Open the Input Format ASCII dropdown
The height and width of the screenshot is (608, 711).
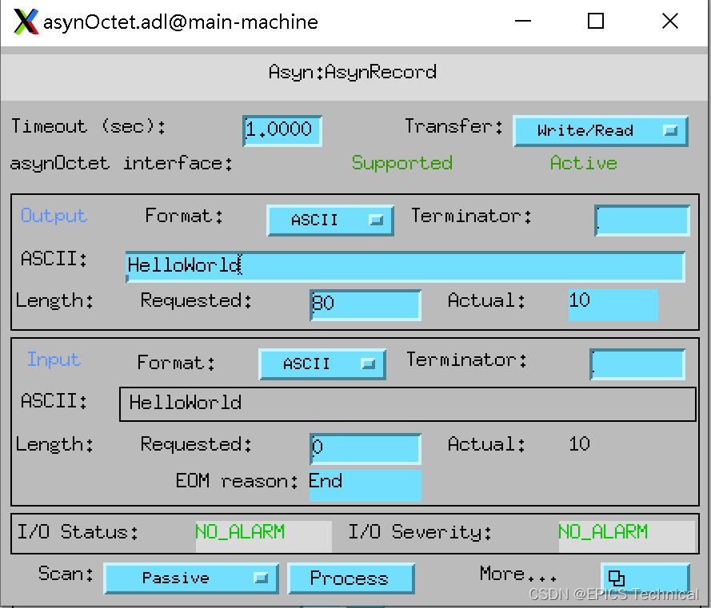[322, 364]
